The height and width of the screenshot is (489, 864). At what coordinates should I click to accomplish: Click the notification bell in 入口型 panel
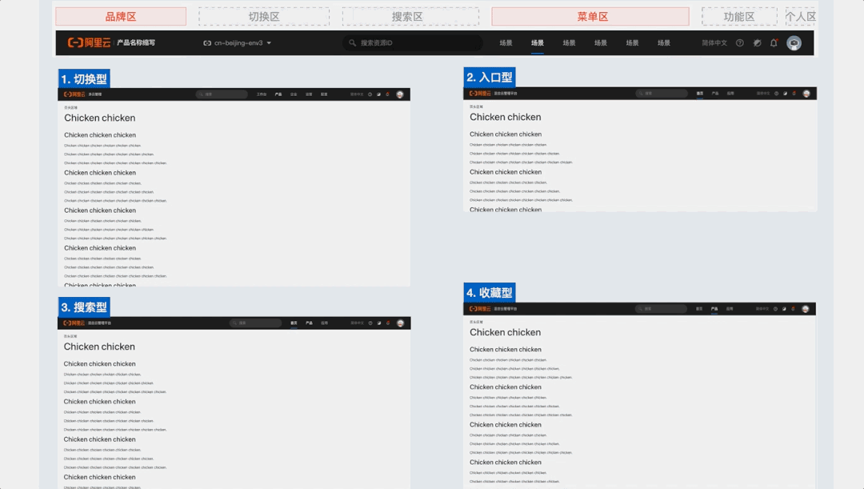coord(794,94)
